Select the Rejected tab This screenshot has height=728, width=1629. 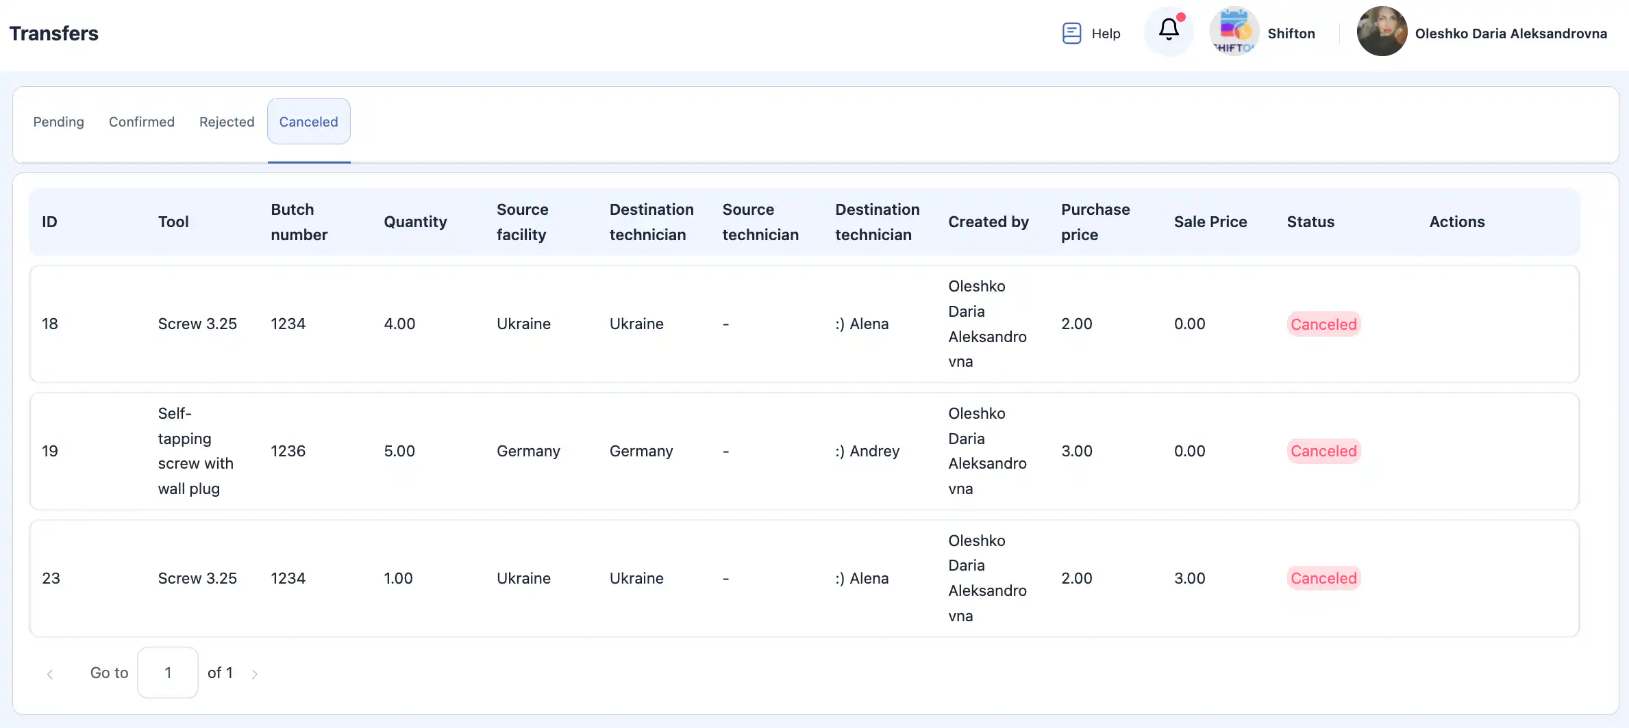[x=227, y=122]
